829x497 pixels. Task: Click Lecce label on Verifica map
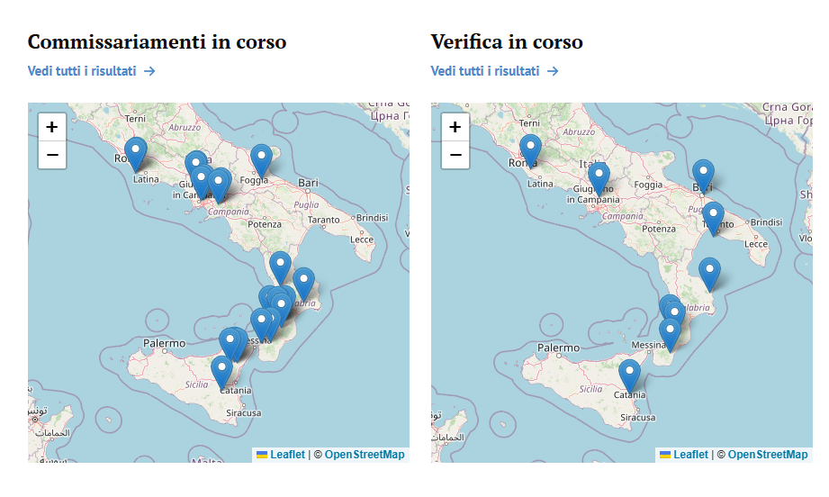point(755,244)
